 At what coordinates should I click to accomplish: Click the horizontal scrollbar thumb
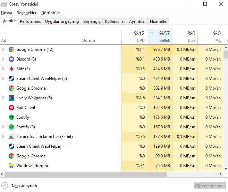86,174
